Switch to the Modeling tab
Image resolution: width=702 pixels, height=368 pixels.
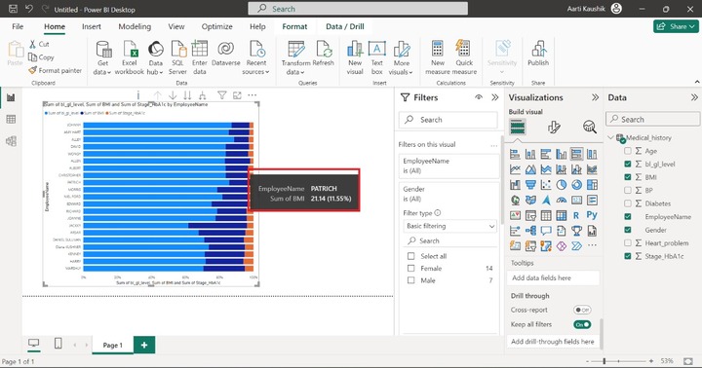tap(135, 26)
